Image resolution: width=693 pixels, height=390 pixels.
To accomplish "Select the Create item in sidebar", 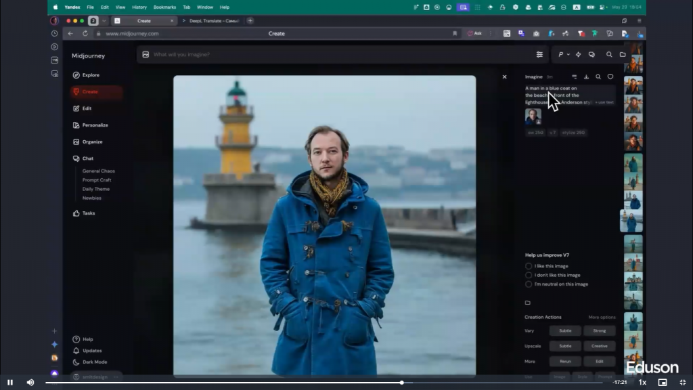I will tap(96, 91).
